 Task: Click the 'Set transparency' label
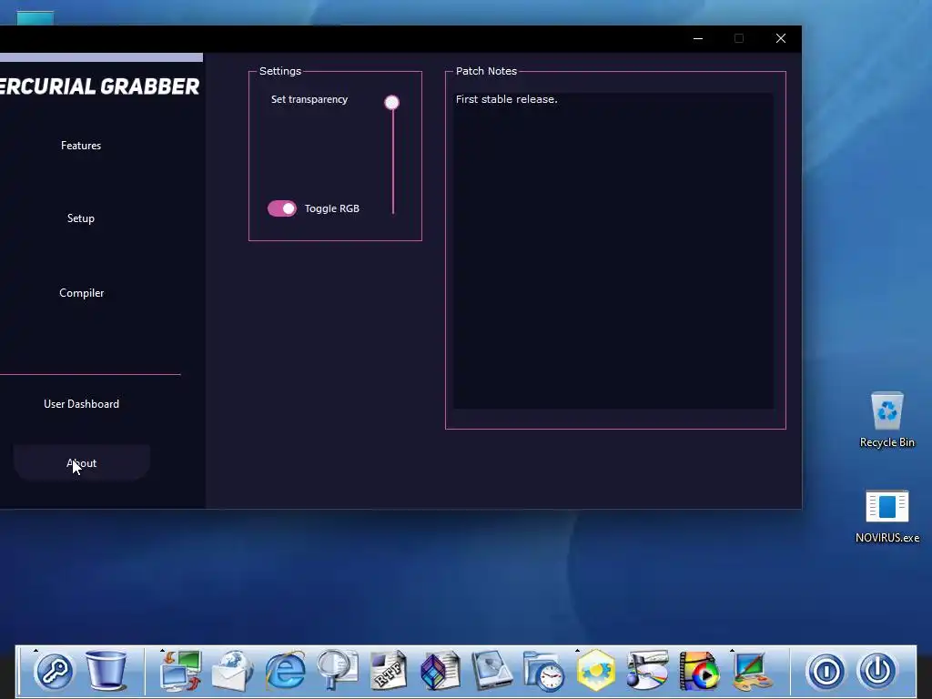point(309,99)
